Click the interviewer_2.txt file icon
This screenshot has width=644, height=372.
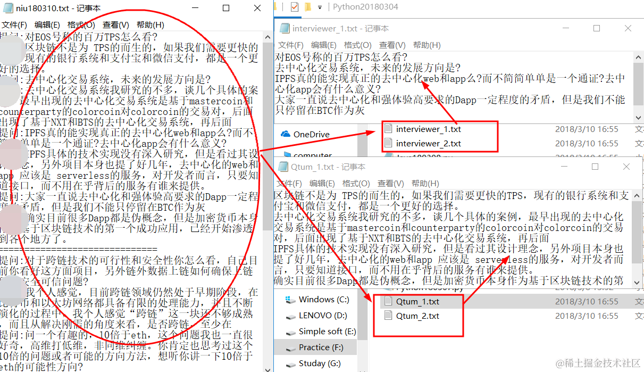[x=388, y=143]
